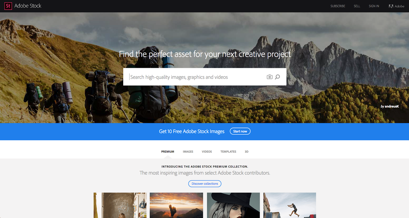Viewport: 409px width, 218px height.
Task: Switch to the Images tab
Action: 188,152
